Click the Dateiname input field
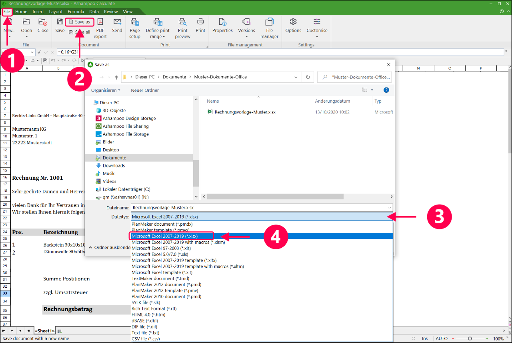This screenshot has width=512, height=344. coord(258,208)
